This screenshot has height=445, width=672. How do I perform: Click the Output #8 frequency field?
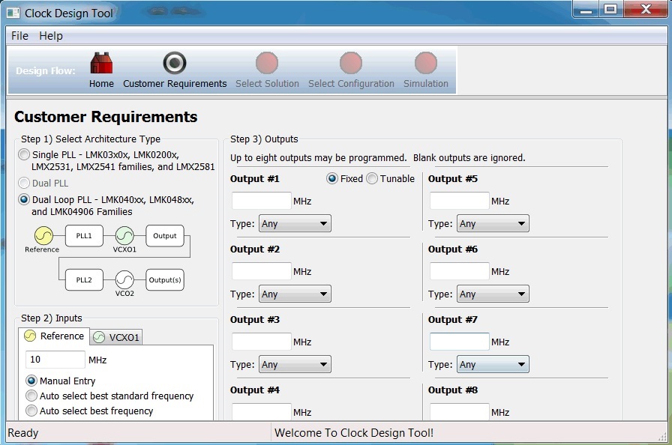click(460, 411)
